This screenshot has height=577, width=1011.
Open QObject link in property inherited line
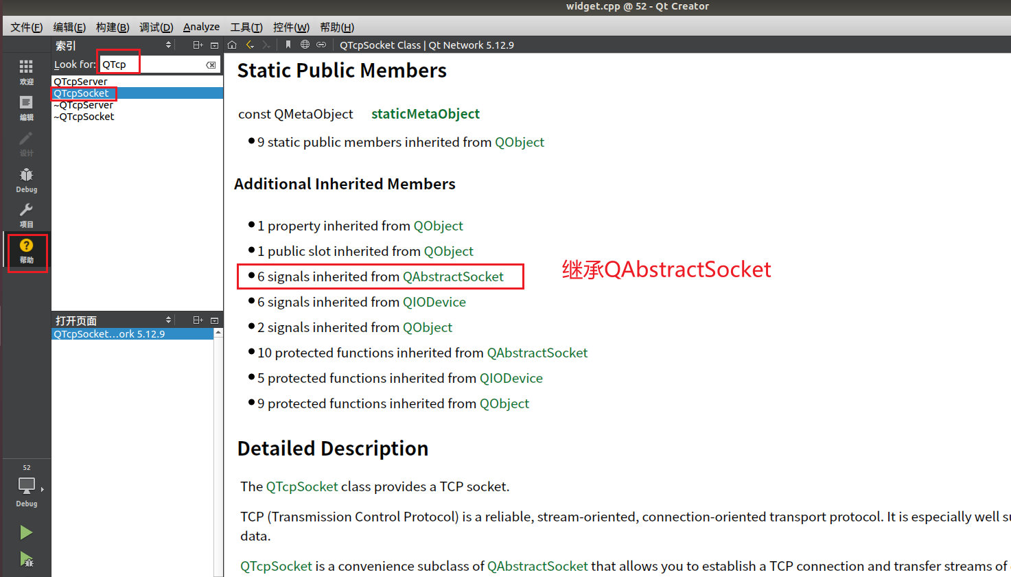coord(438,226)
